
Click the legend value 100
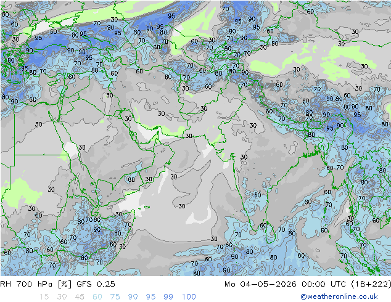189,296
